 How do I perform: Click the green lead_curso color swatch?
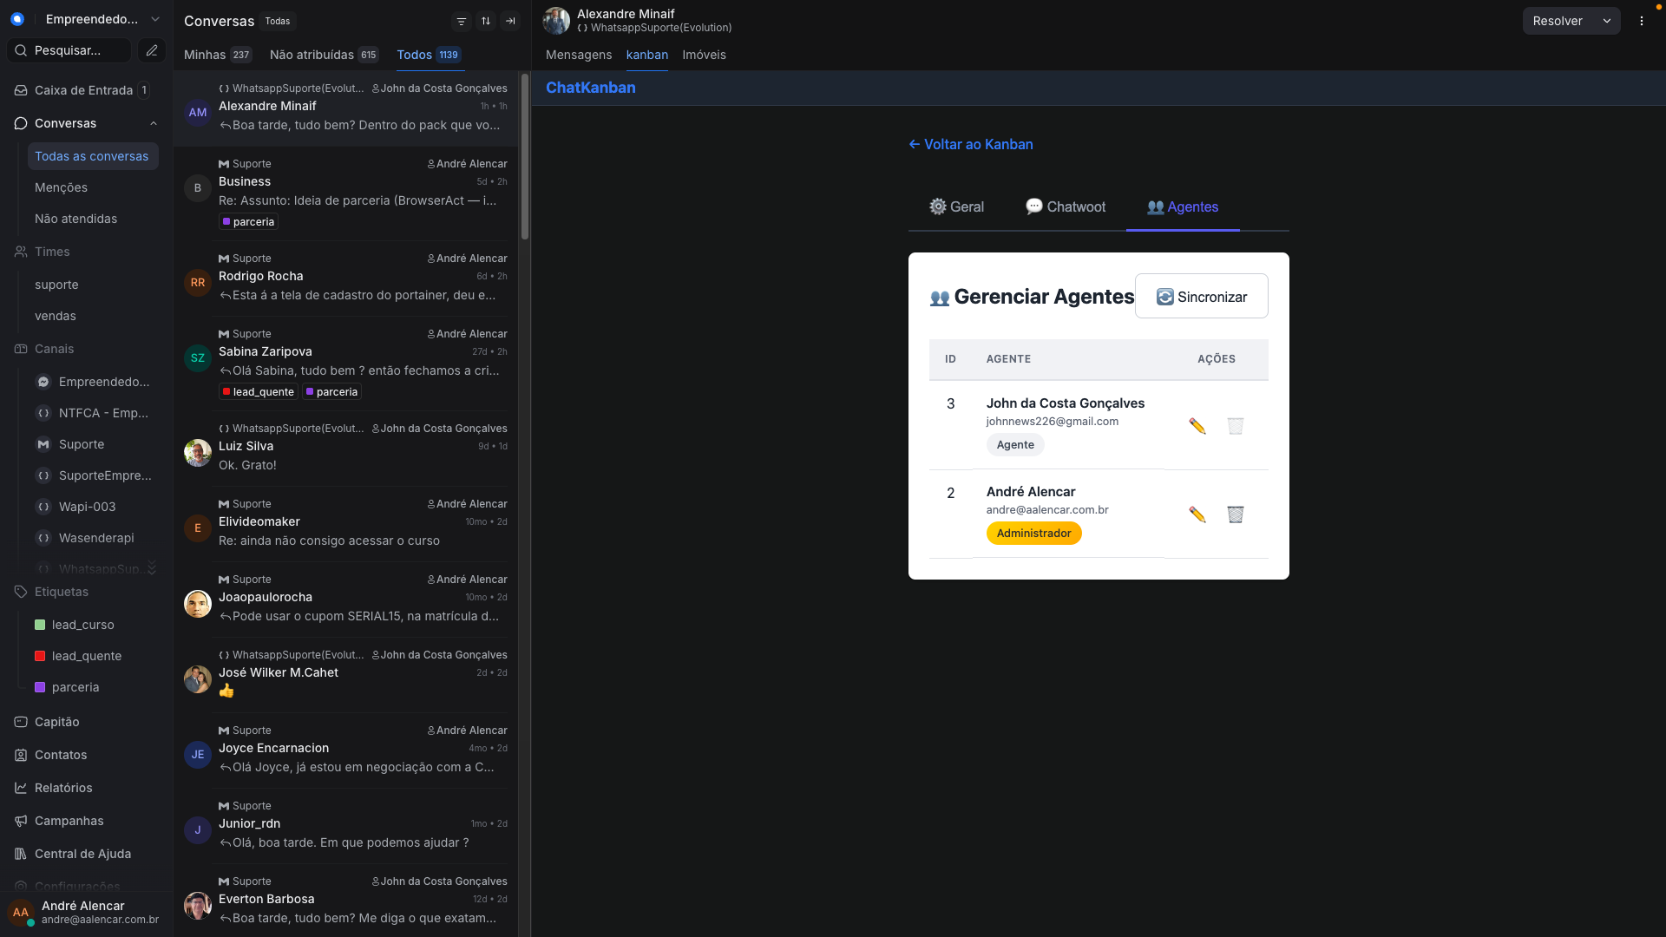[39, 625]
